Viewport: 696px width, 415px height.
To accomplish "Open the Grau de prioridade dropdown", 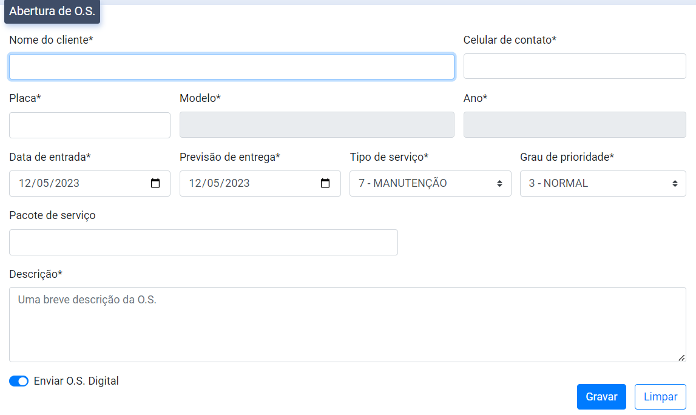I will [603, 183].
